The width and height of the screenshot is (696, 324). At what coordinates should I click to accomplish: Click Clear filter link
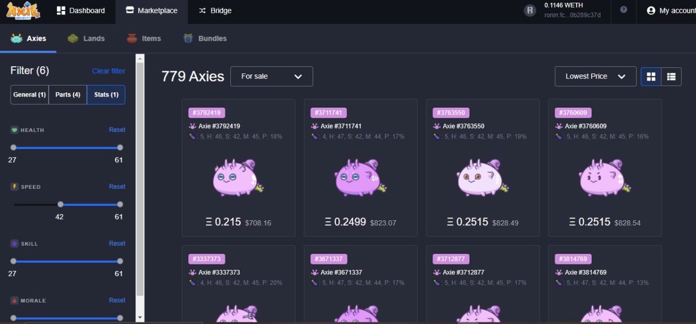pos(108,71)
